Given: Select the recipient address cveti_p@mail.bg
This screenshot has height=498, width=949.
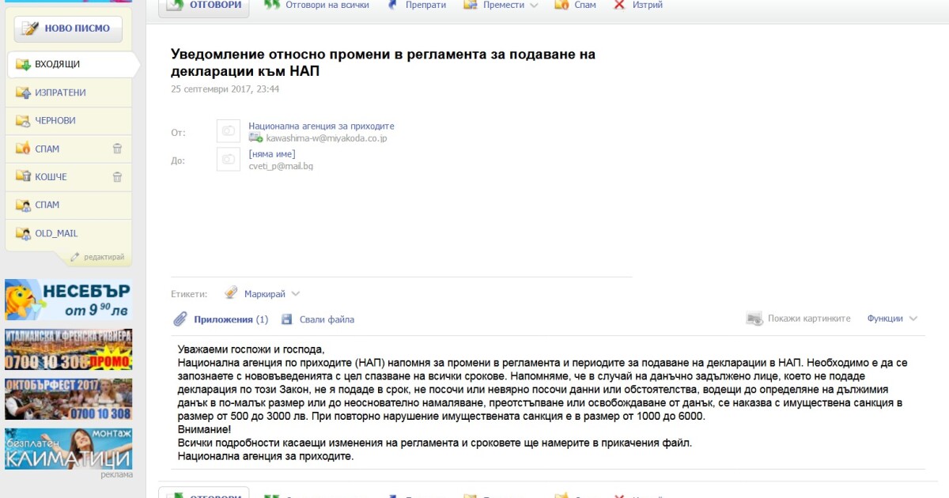Looking at the screenshot, I should [x=281, y=166].
